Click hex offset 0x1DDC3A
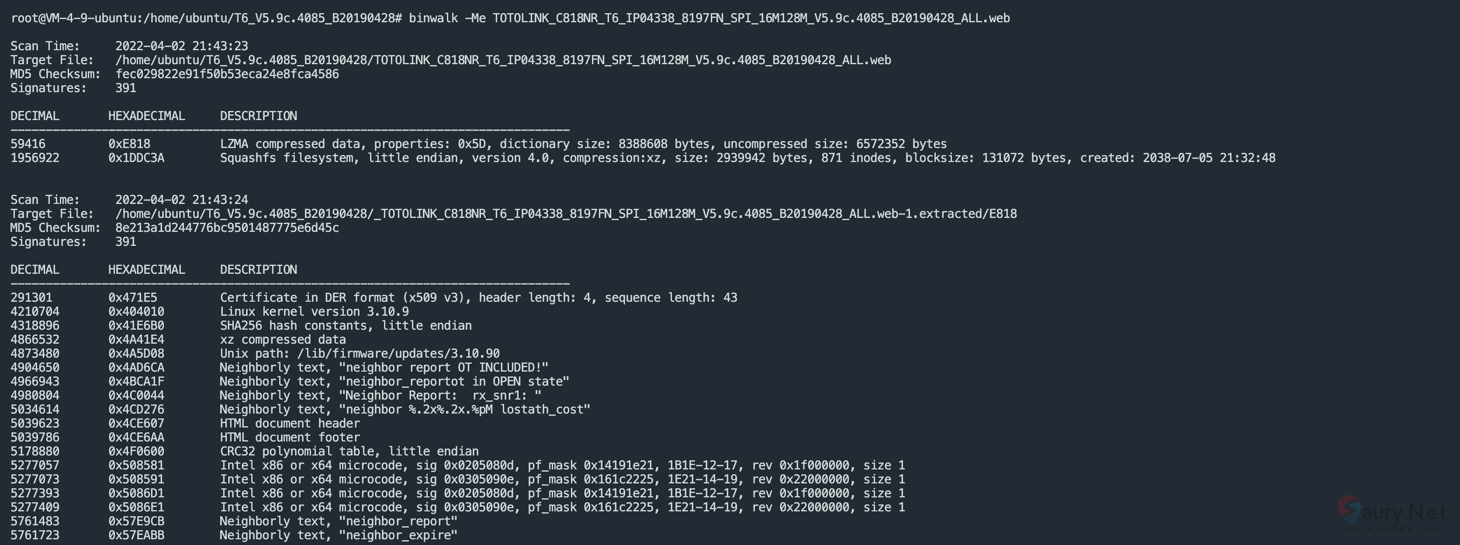1460x545 pixels. click(136, 158)
